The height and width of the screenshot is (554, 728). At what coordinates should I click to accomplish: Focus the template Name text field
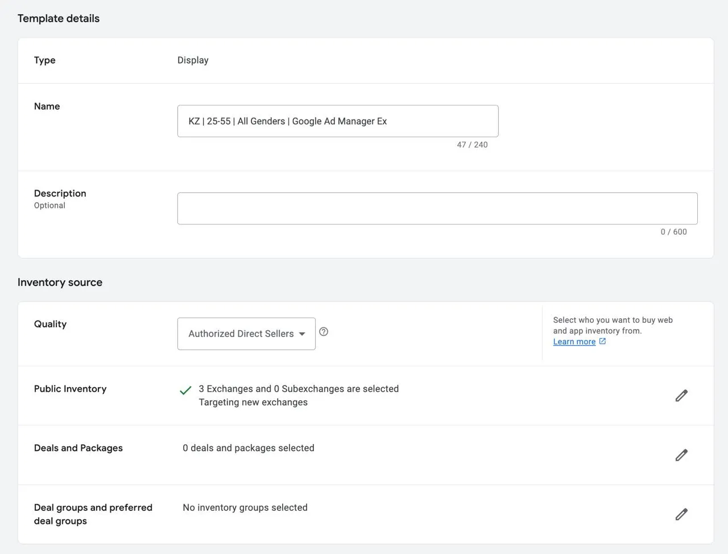(x=338, y=121)
